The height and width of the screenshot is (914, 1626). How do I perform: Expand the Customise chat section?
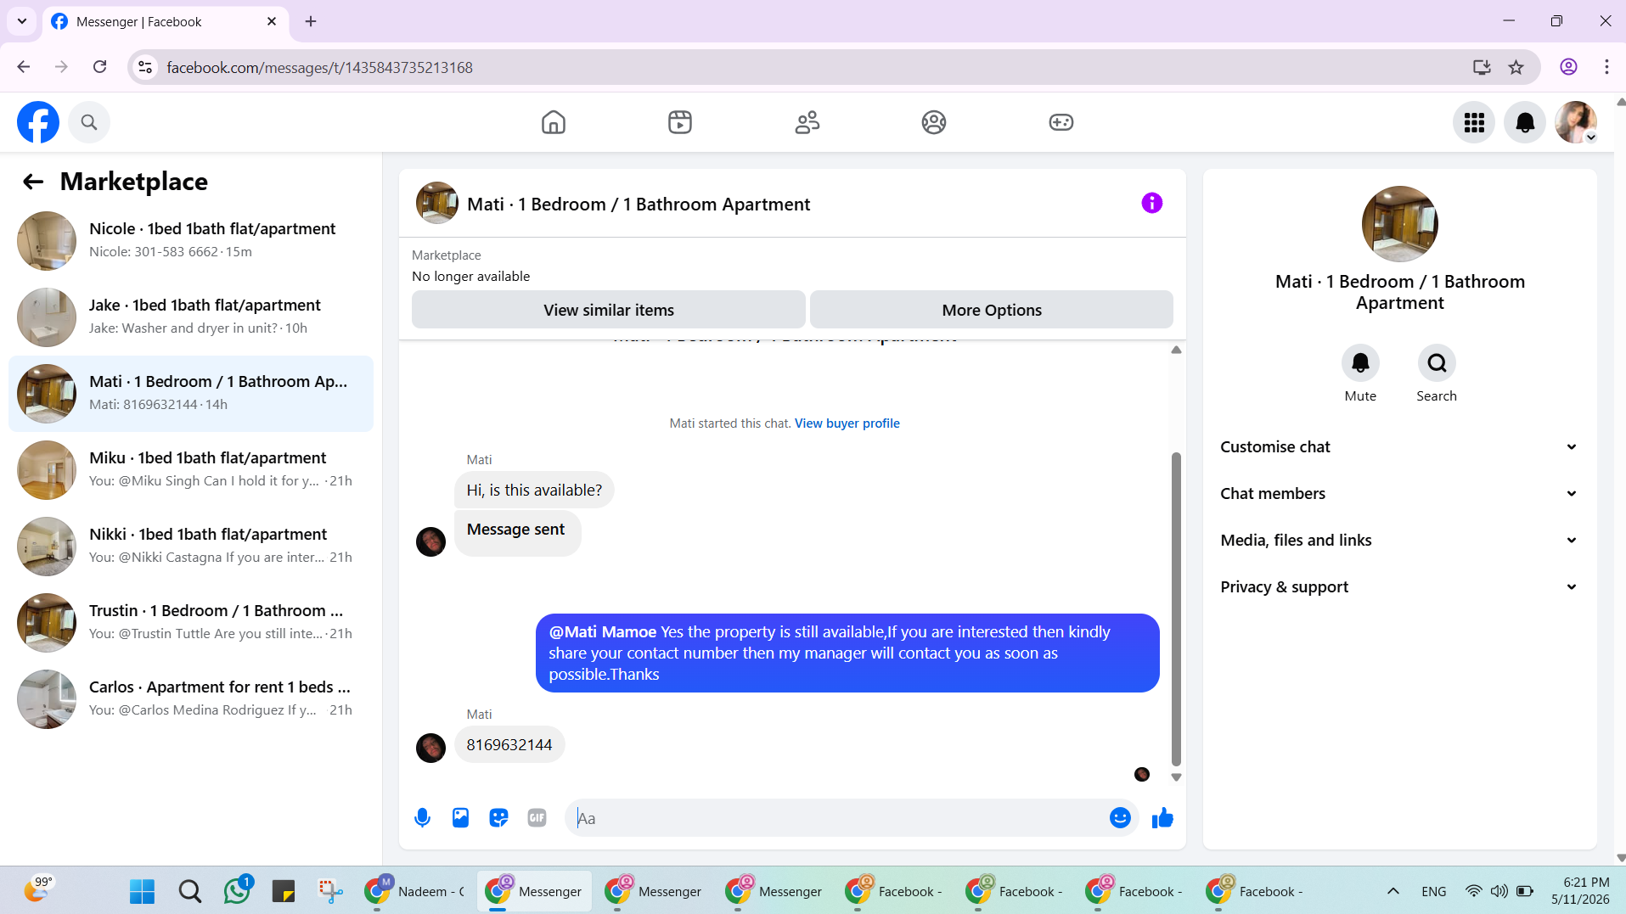[1399, 447]
